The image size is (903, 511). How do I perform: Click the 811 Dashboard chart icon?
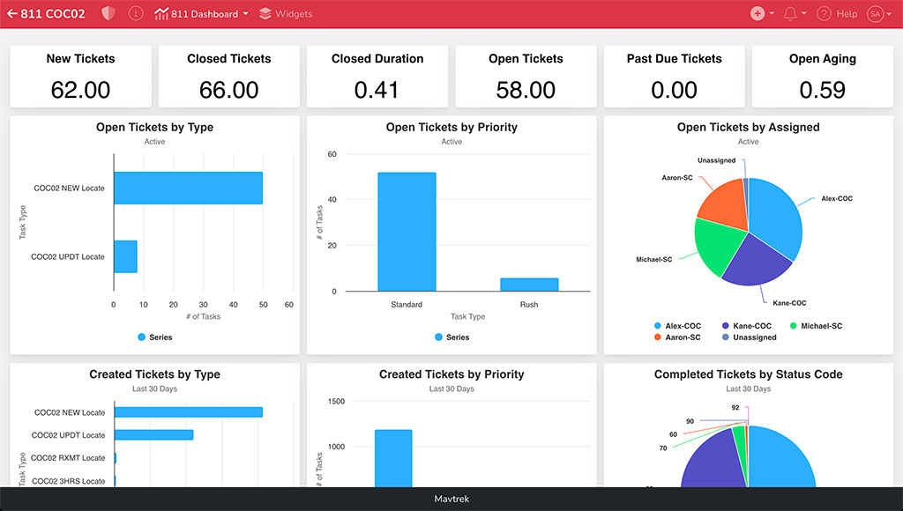pyautogui.click(x=161, y=14)
